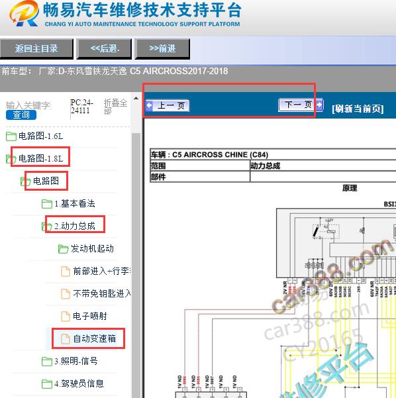The image size is (396, 398).
Task: Click document icon of 自动变速箱
Action: [66, 339]
